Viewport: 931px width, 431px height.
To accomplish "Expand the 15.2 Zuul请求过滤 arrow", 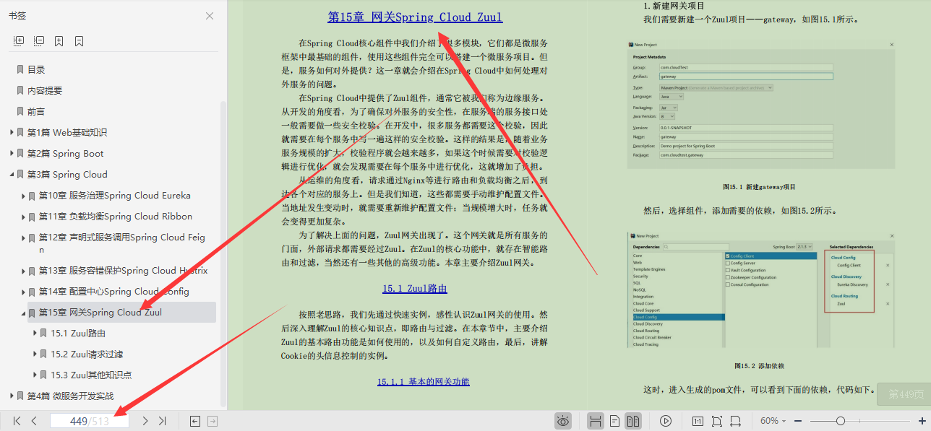I will pyautogui.click(x=35, y=354).
